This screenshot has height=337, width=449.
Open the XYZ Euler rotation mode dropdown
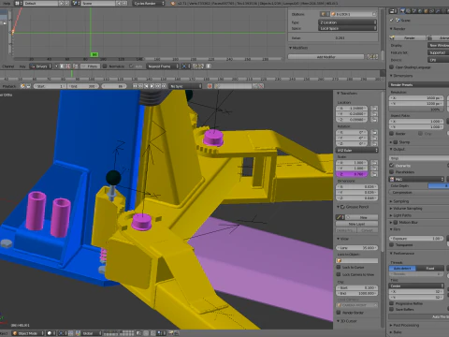coord(357,151)
